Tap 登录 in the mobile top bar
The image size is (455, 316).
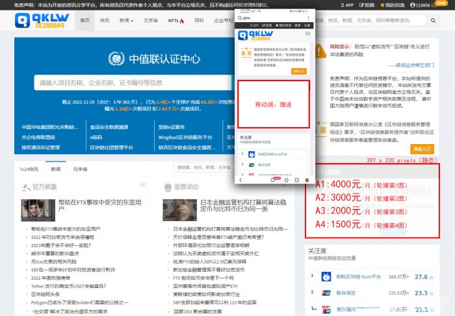point(298,25)
